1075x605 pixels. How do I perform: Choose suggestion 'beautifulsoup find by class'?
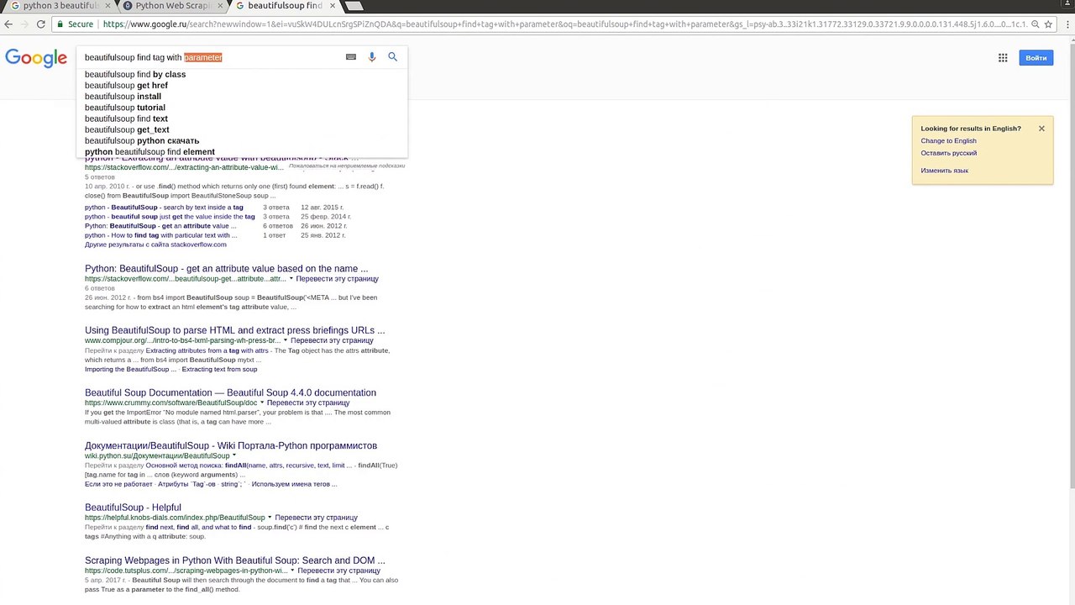click(242, 75)
